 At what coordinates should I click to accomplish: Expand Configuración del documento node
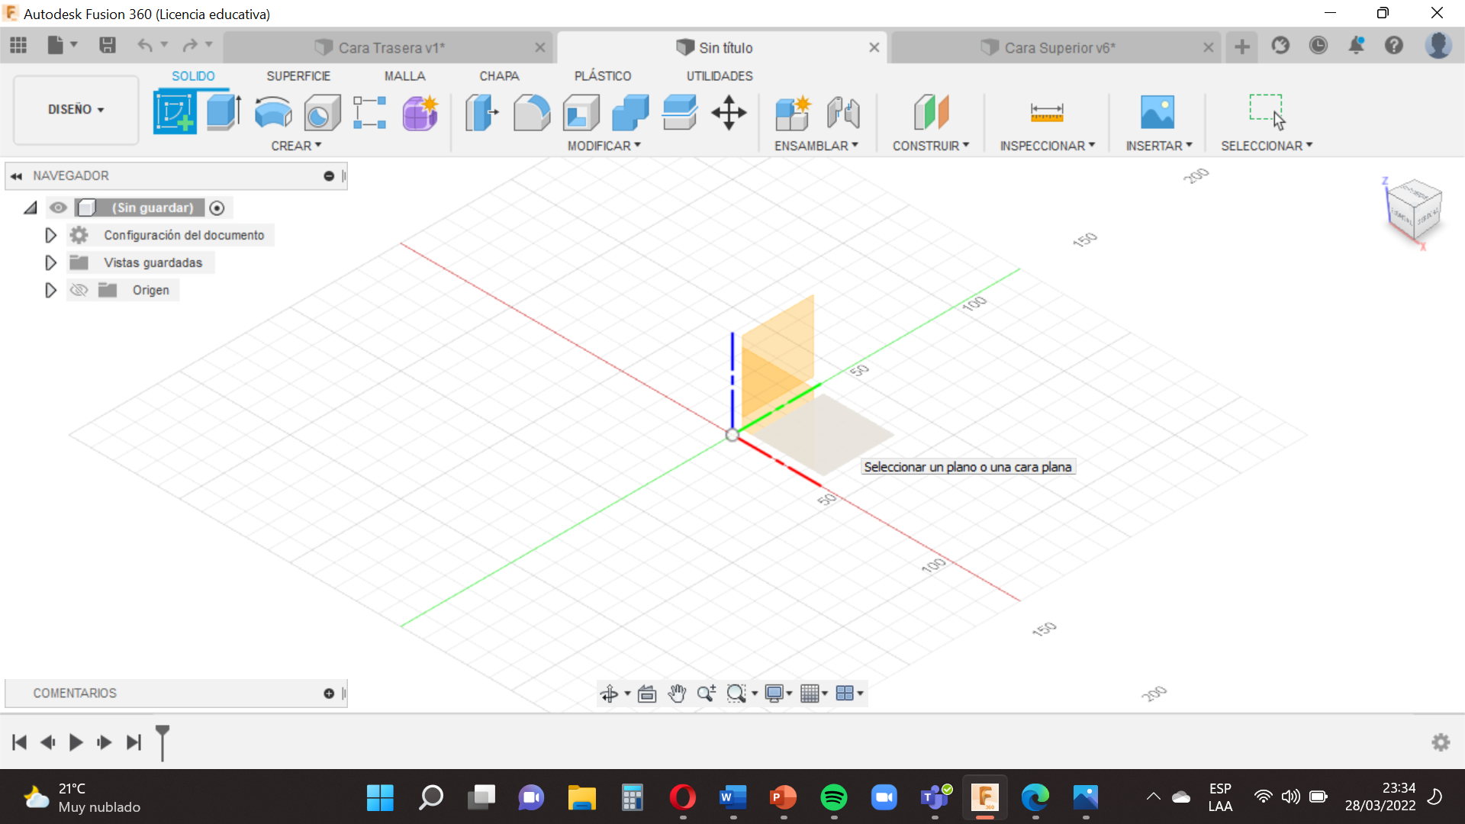pos(50,235)
